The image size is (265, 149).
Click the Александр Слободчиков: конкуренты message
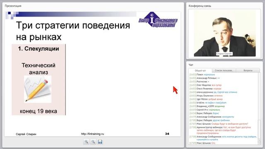(x=212, y=117)
